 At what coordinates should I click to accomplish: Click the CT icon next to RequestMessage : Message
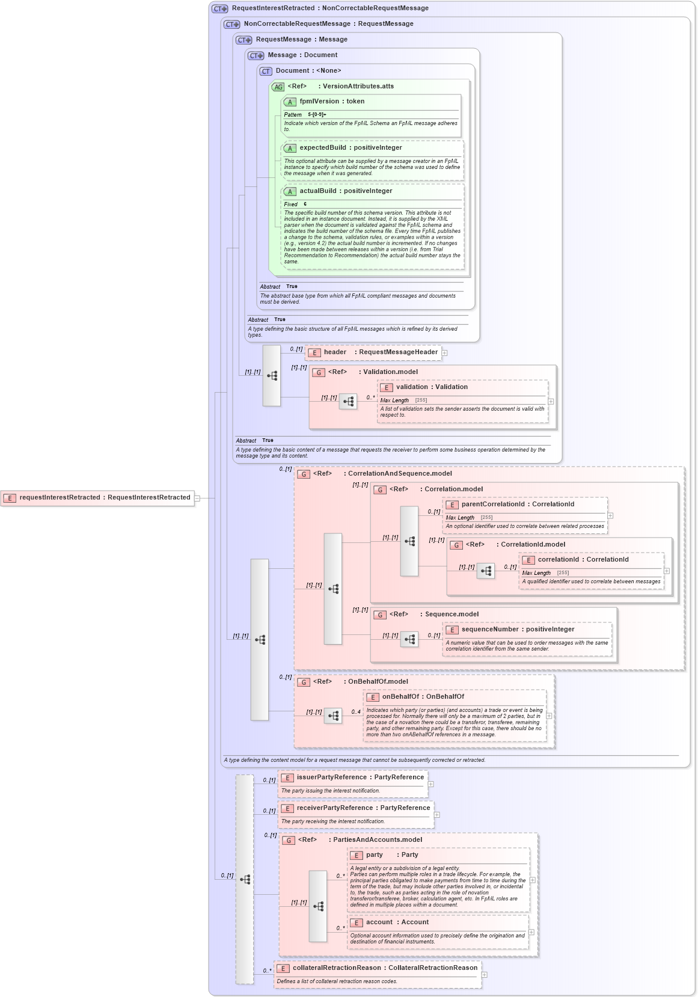(x=244, y=40)
